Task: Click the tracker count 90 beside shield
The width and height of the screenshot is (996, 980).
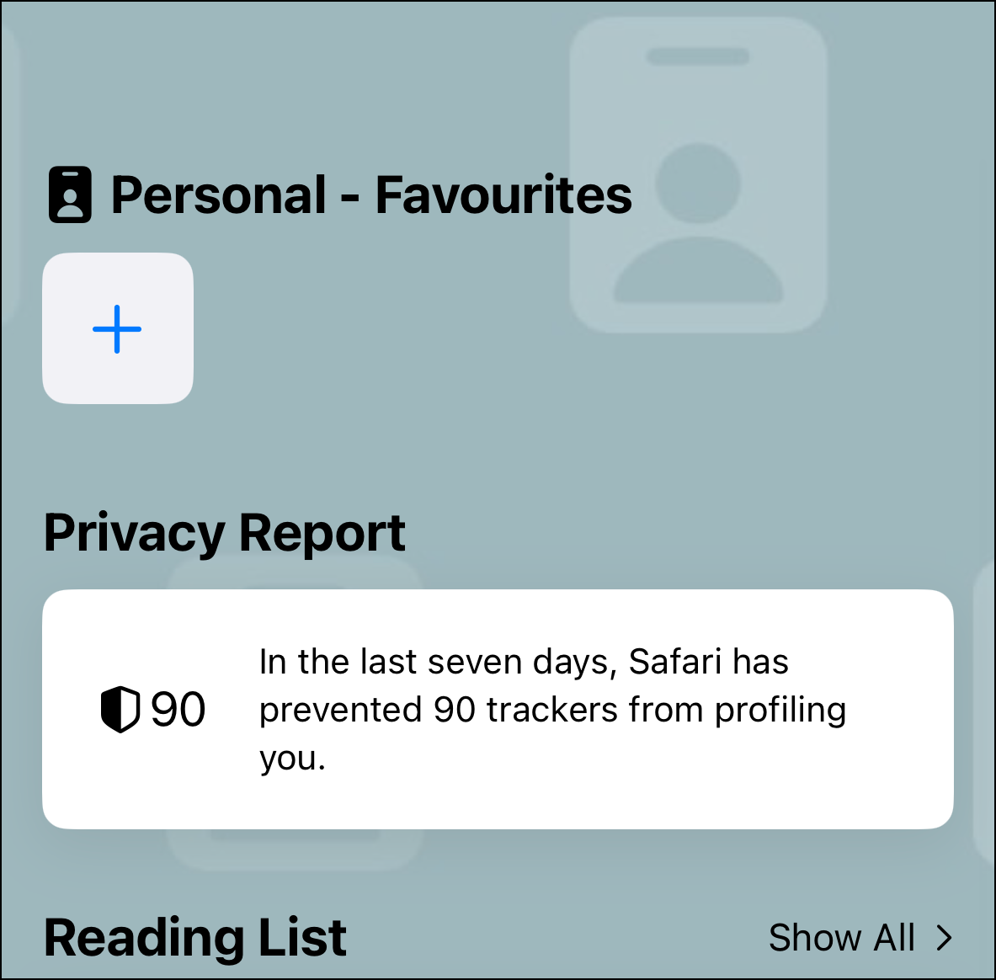Action: [x=178, y=709]
